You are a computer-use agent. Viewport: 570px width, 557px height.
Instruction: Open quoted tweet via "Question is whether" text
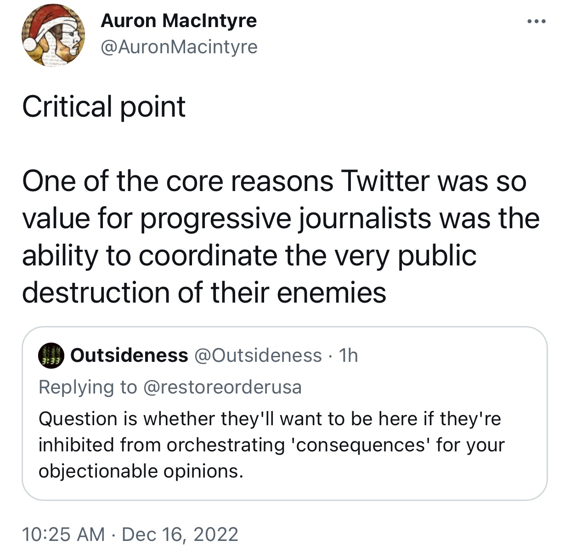tap(129, 418)
